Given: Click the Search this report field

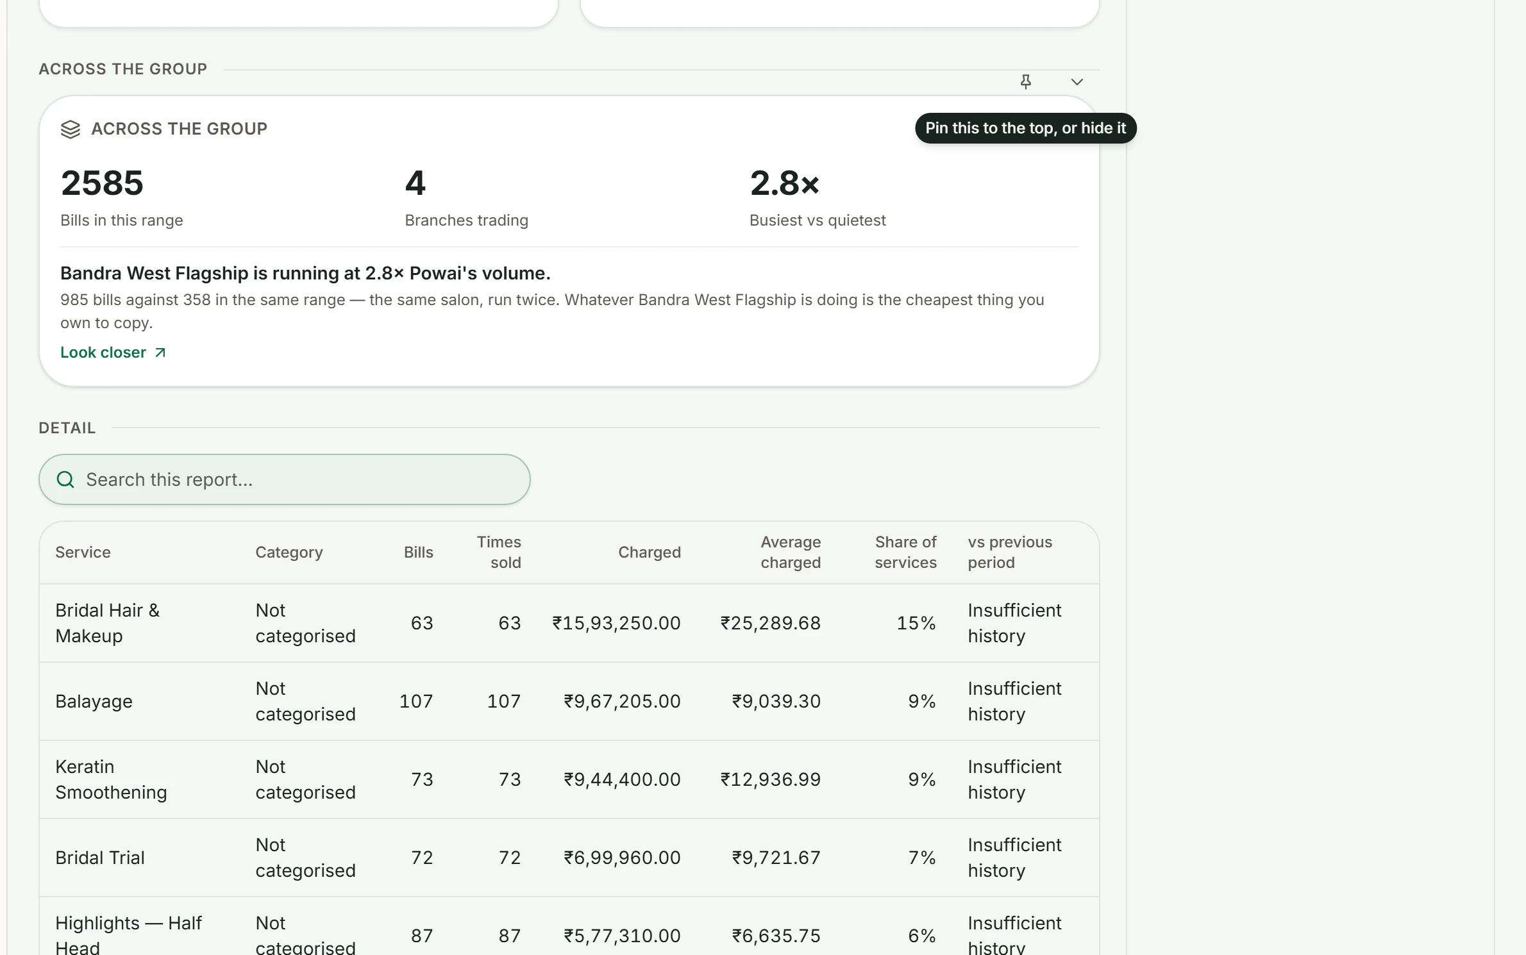Looking at the screenshot, I should (x=284, y=479).
